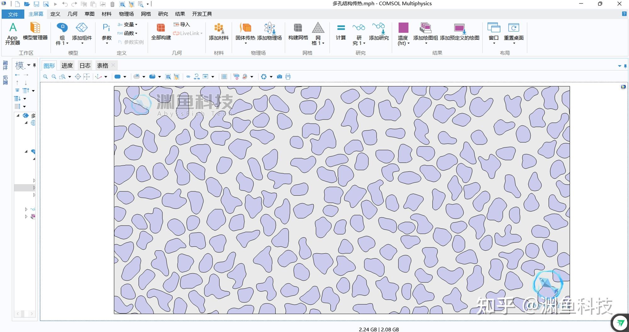The height and width of the screenshot is (332, 629).
Task: Click the print icon in graphics toolbar
Action: 288,77
